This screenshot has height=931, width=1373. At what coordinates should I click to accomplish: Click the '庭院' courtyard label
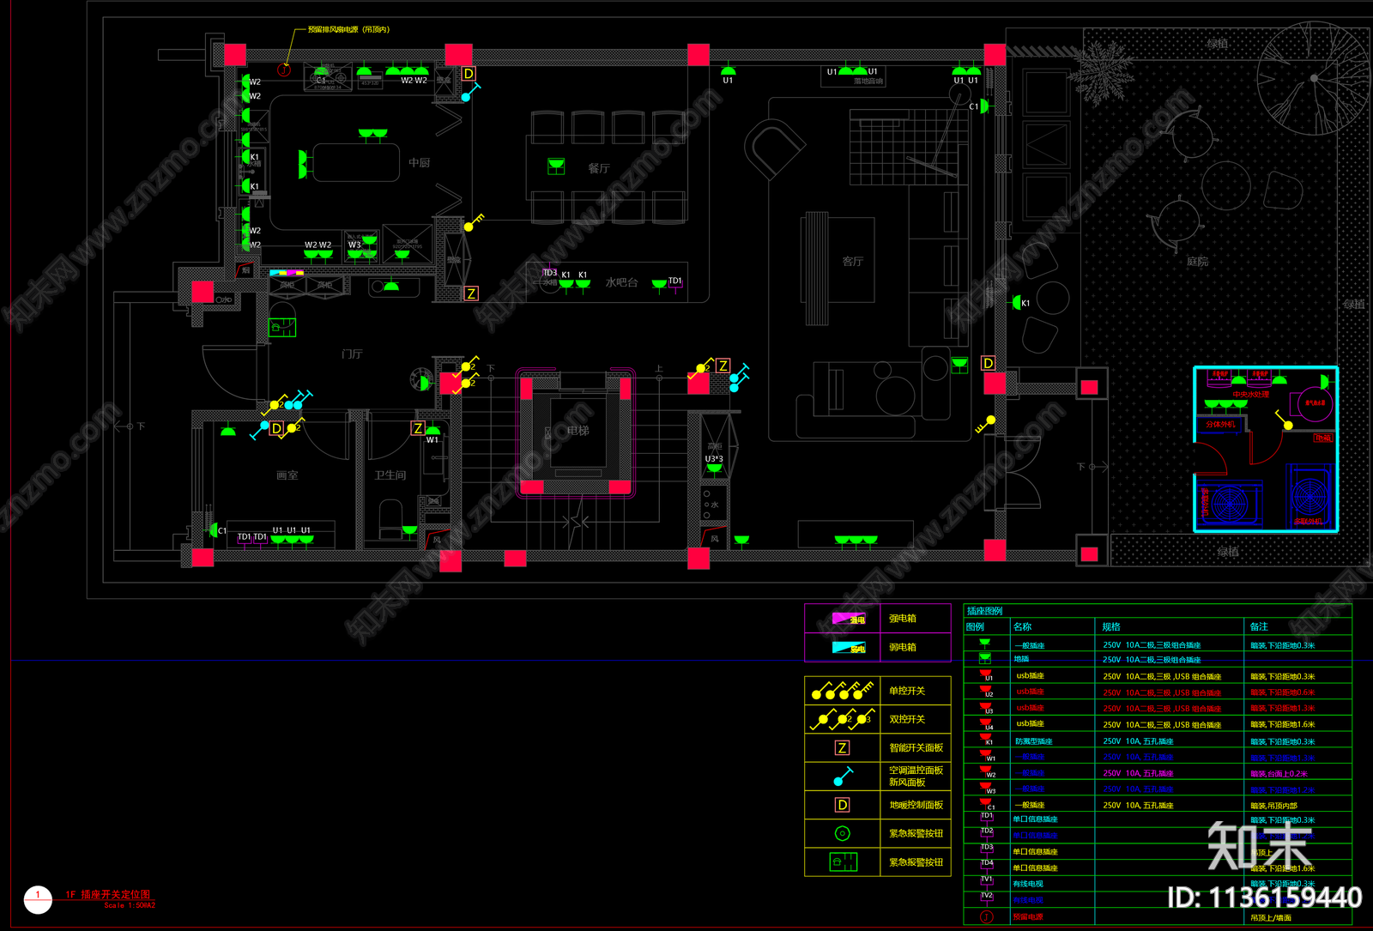(1198, 261)
